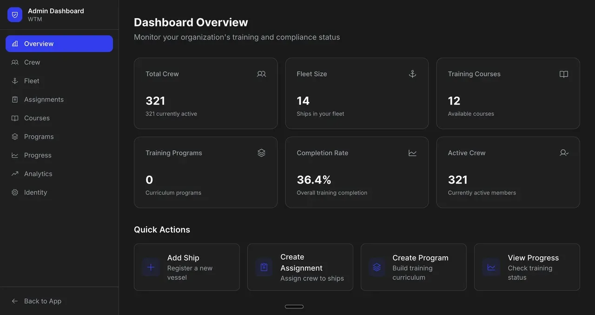Click the people icon in Total Crew card

pyautogui.click(x=261, y=74)
